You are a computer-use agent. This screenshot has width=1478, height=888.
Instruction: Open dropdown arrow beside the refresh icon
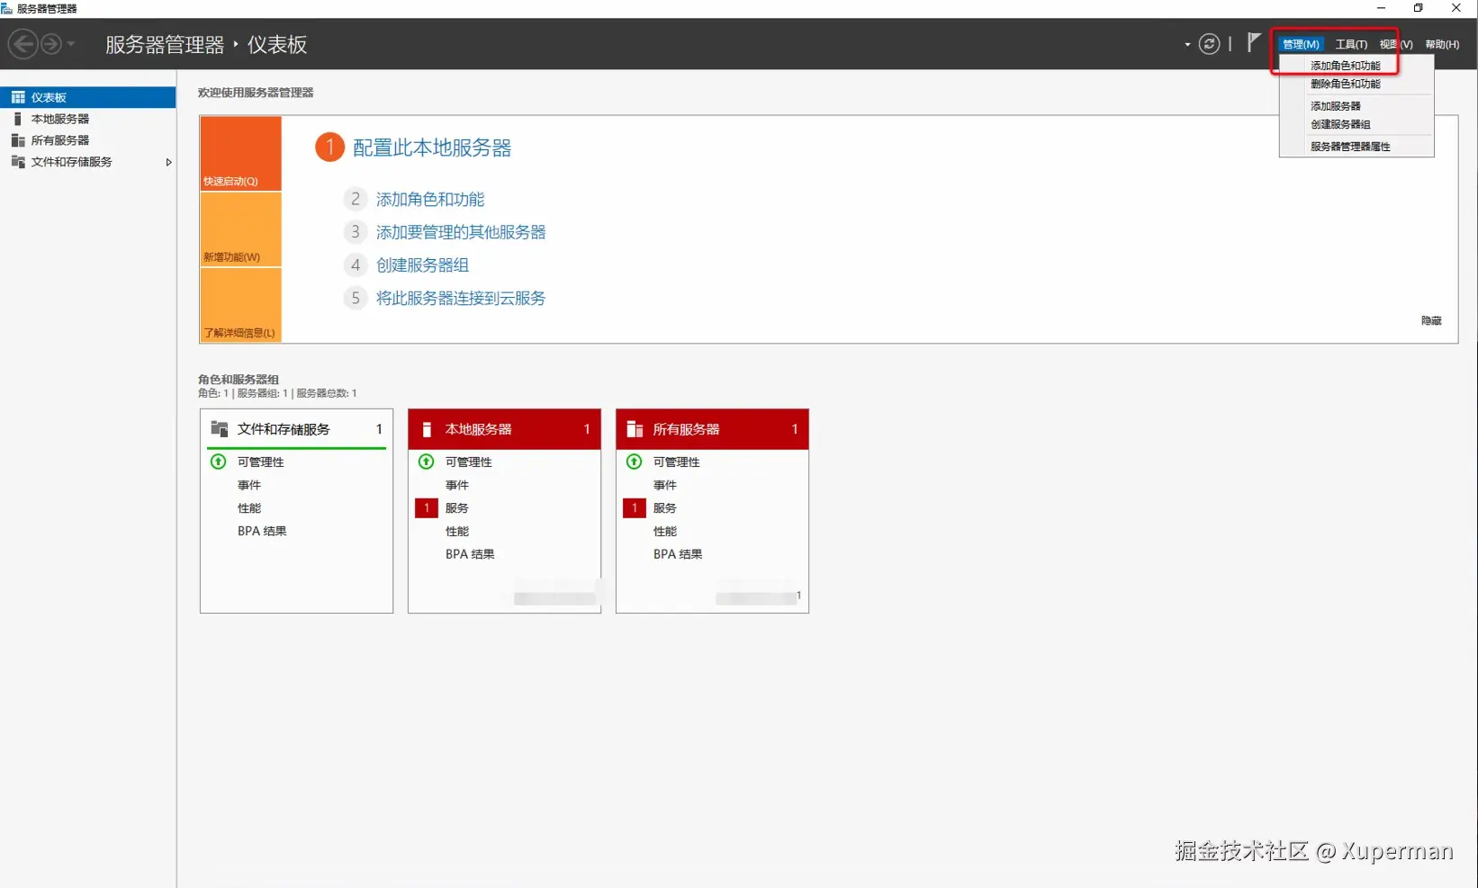(1187, 44)
